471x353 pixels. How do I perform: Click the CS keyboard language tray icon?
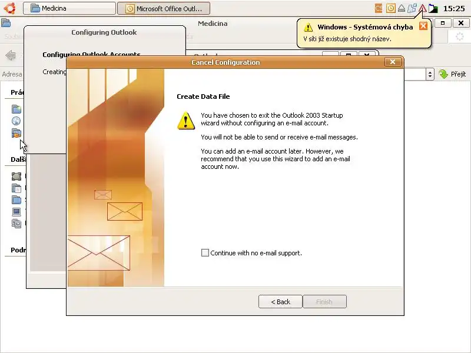pyautogui.click(x=379, y=8)
